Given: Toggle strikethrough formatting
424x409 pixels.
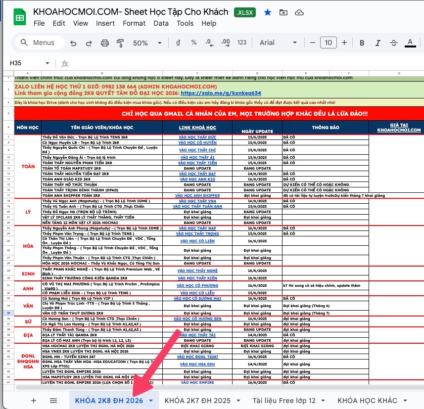Looking at the screenshot, I should [x=394, y=43].
